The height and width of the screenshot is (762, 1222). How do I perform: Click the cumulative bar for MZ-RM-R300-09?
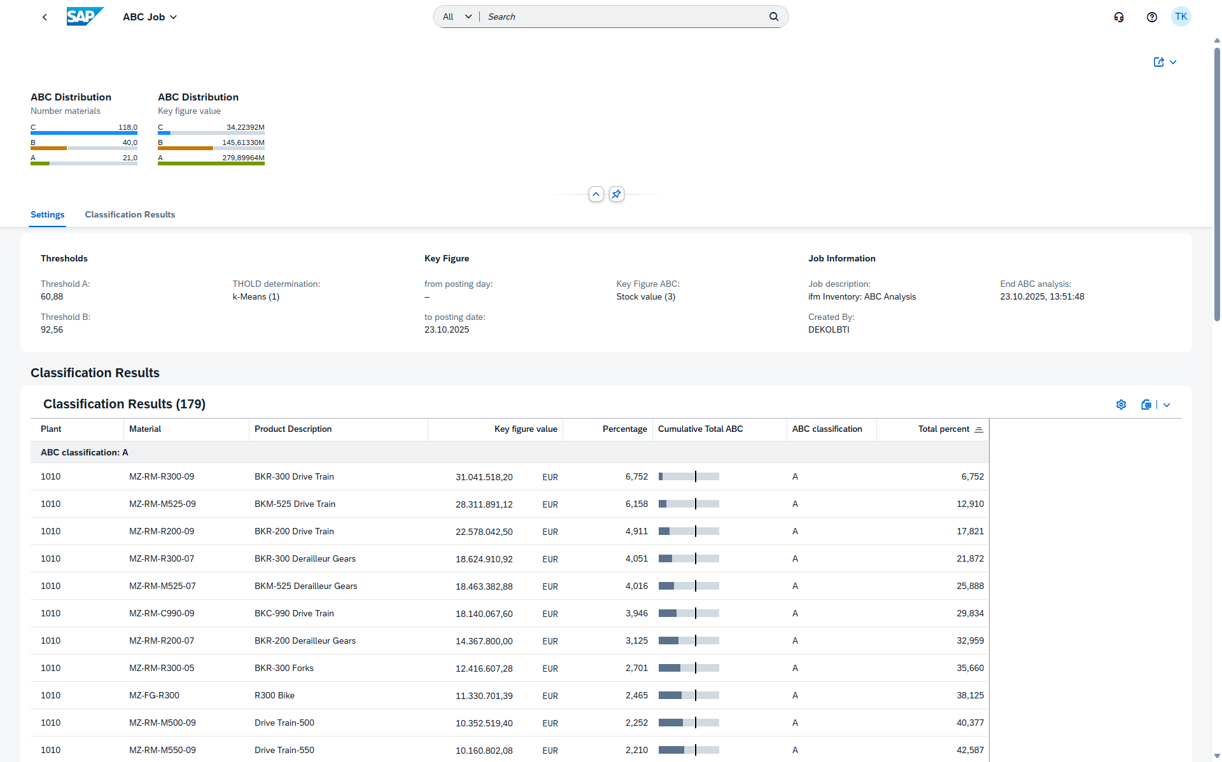(689, 476)
